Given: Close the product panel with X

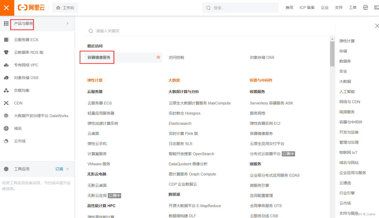Looking at the screenshot, I should point(377,26).
